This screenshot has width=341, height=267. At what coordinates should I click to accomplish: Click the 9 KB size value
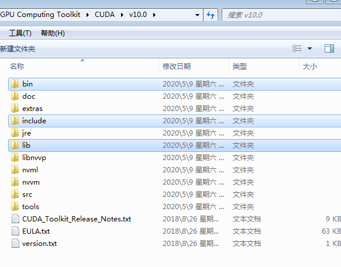click(x=333, y=219)
